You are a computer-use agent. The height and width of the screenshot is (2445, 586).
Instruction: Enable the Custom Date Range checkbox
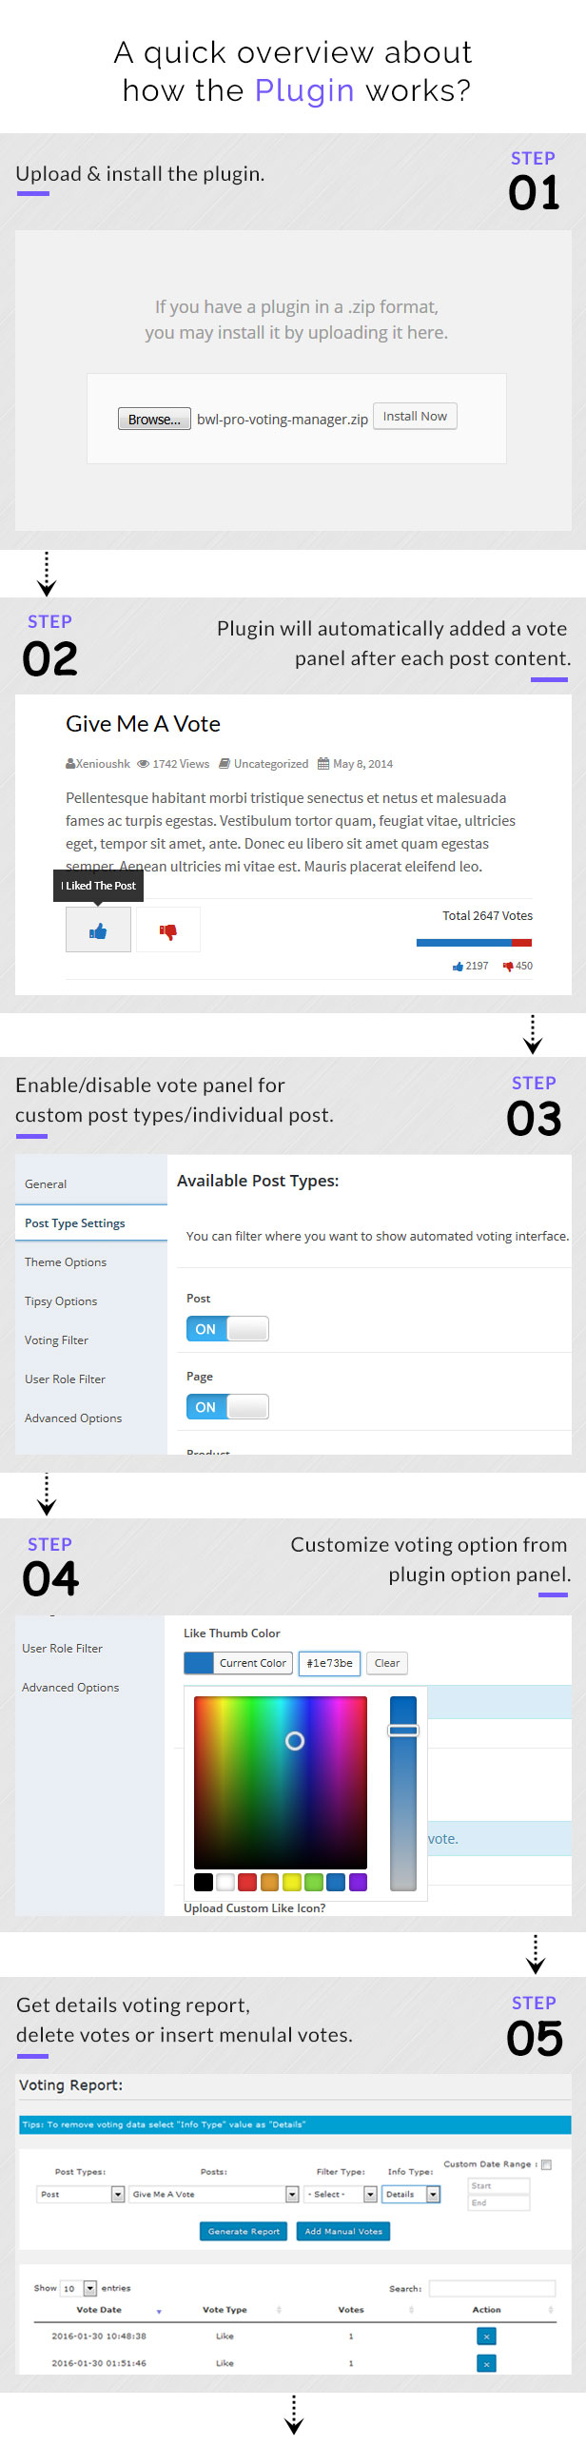click(546, 2164)
